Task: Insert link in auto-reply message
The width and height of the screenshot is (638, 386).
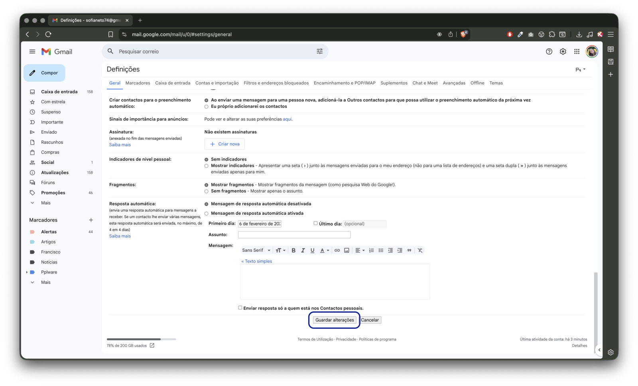Action: [x=337, y=250]
